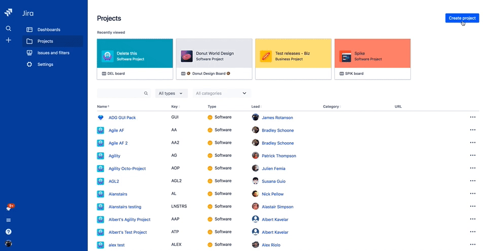
Task: Click the Issues and filters icon
Action: (29, 53)
